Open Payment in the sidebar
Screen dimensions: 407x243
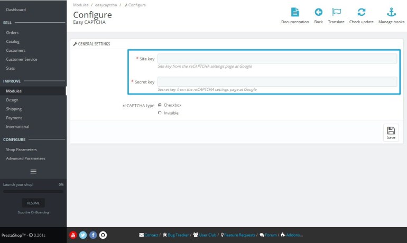pos(14,118)
